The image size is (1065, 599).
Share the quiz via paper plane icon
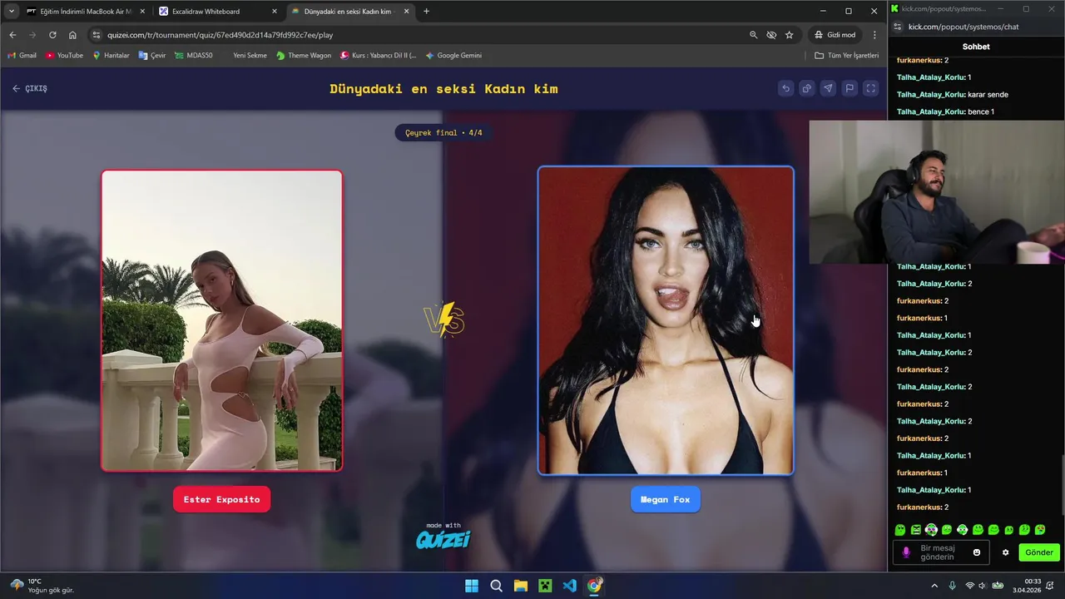[828, 88]
